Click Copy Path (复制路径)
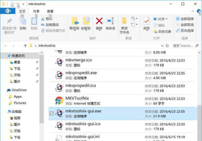This screenshot has width=202, height=141. click(50, 25)
